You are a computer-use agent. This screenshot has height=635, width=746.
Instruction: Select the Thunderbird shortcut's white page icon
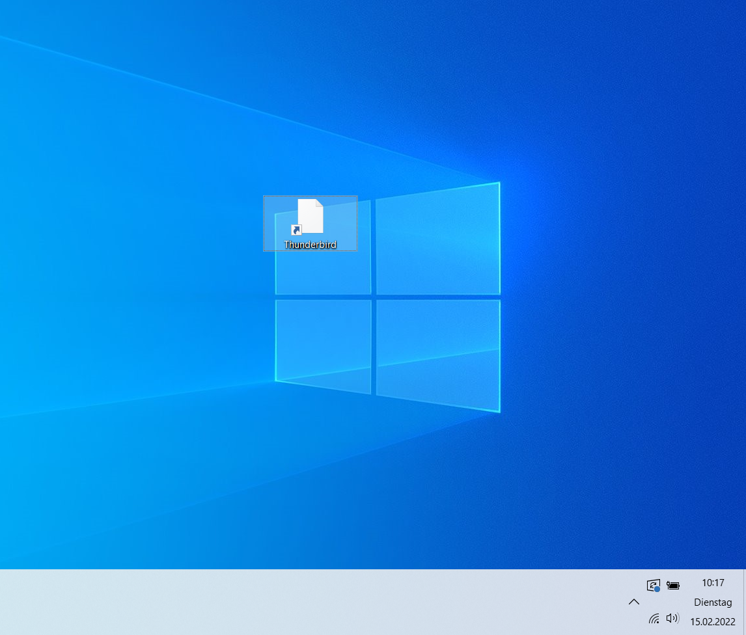311,215
